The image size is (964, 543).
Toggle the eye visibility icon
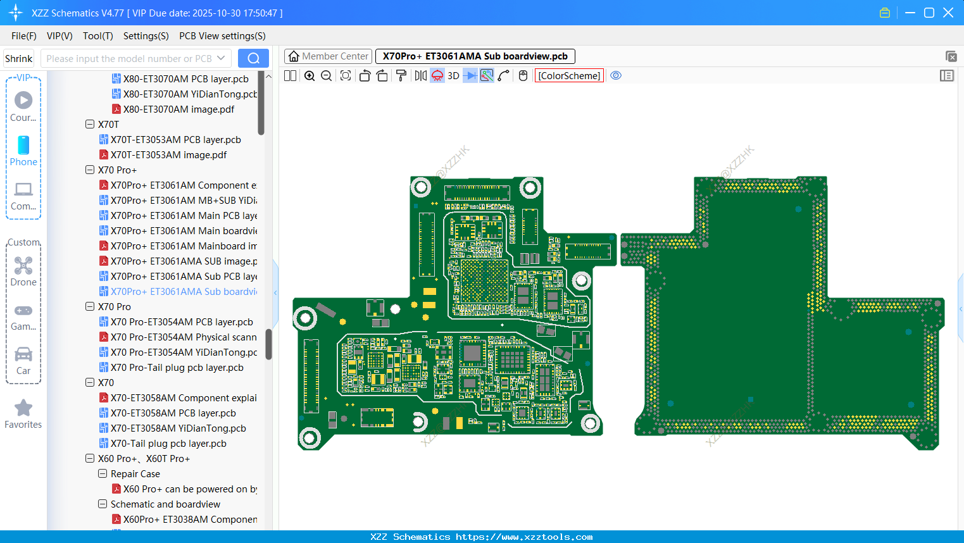tap(616, 76)
